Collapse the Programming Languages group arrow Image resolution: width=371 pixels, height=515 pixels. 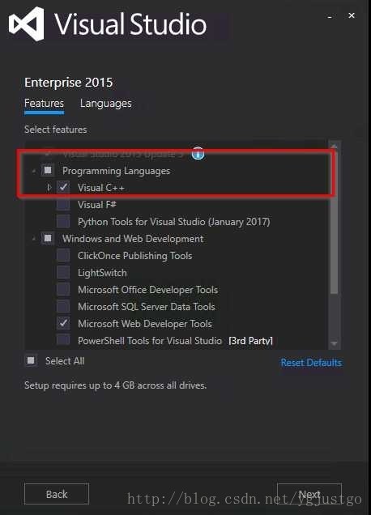(x=33, y=171)
